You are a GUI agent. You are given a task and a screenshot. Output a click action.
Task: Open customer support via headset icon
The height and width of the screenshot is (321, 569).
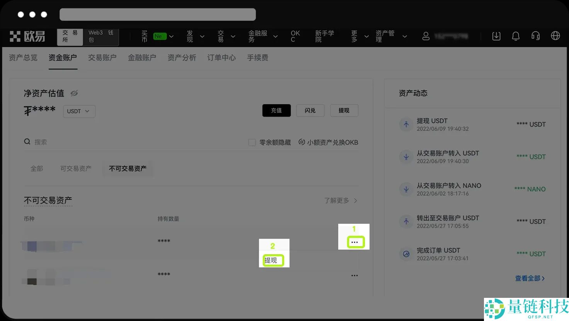(535, 36)
